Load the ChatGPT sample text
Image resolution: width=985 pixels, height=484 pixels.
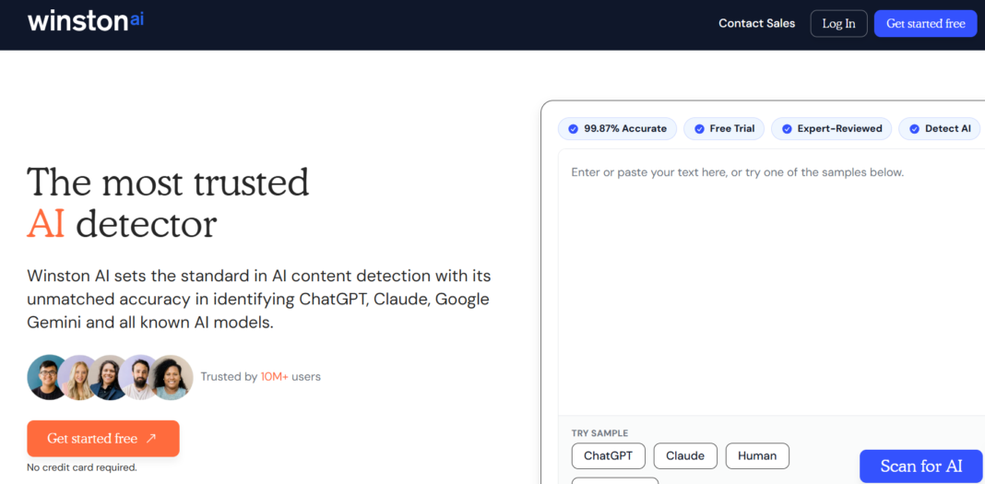point(608,455)
